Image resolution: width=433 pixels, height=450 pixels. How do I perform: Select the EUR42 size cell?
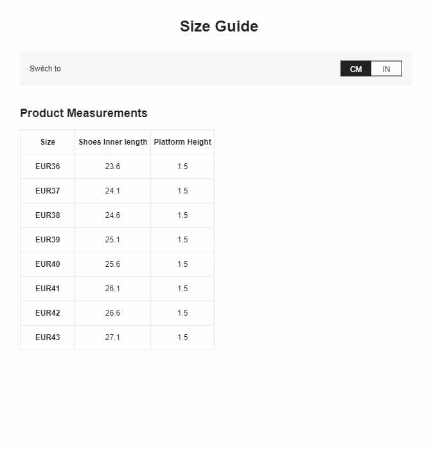pyautogui.click(x=48, y=313)
